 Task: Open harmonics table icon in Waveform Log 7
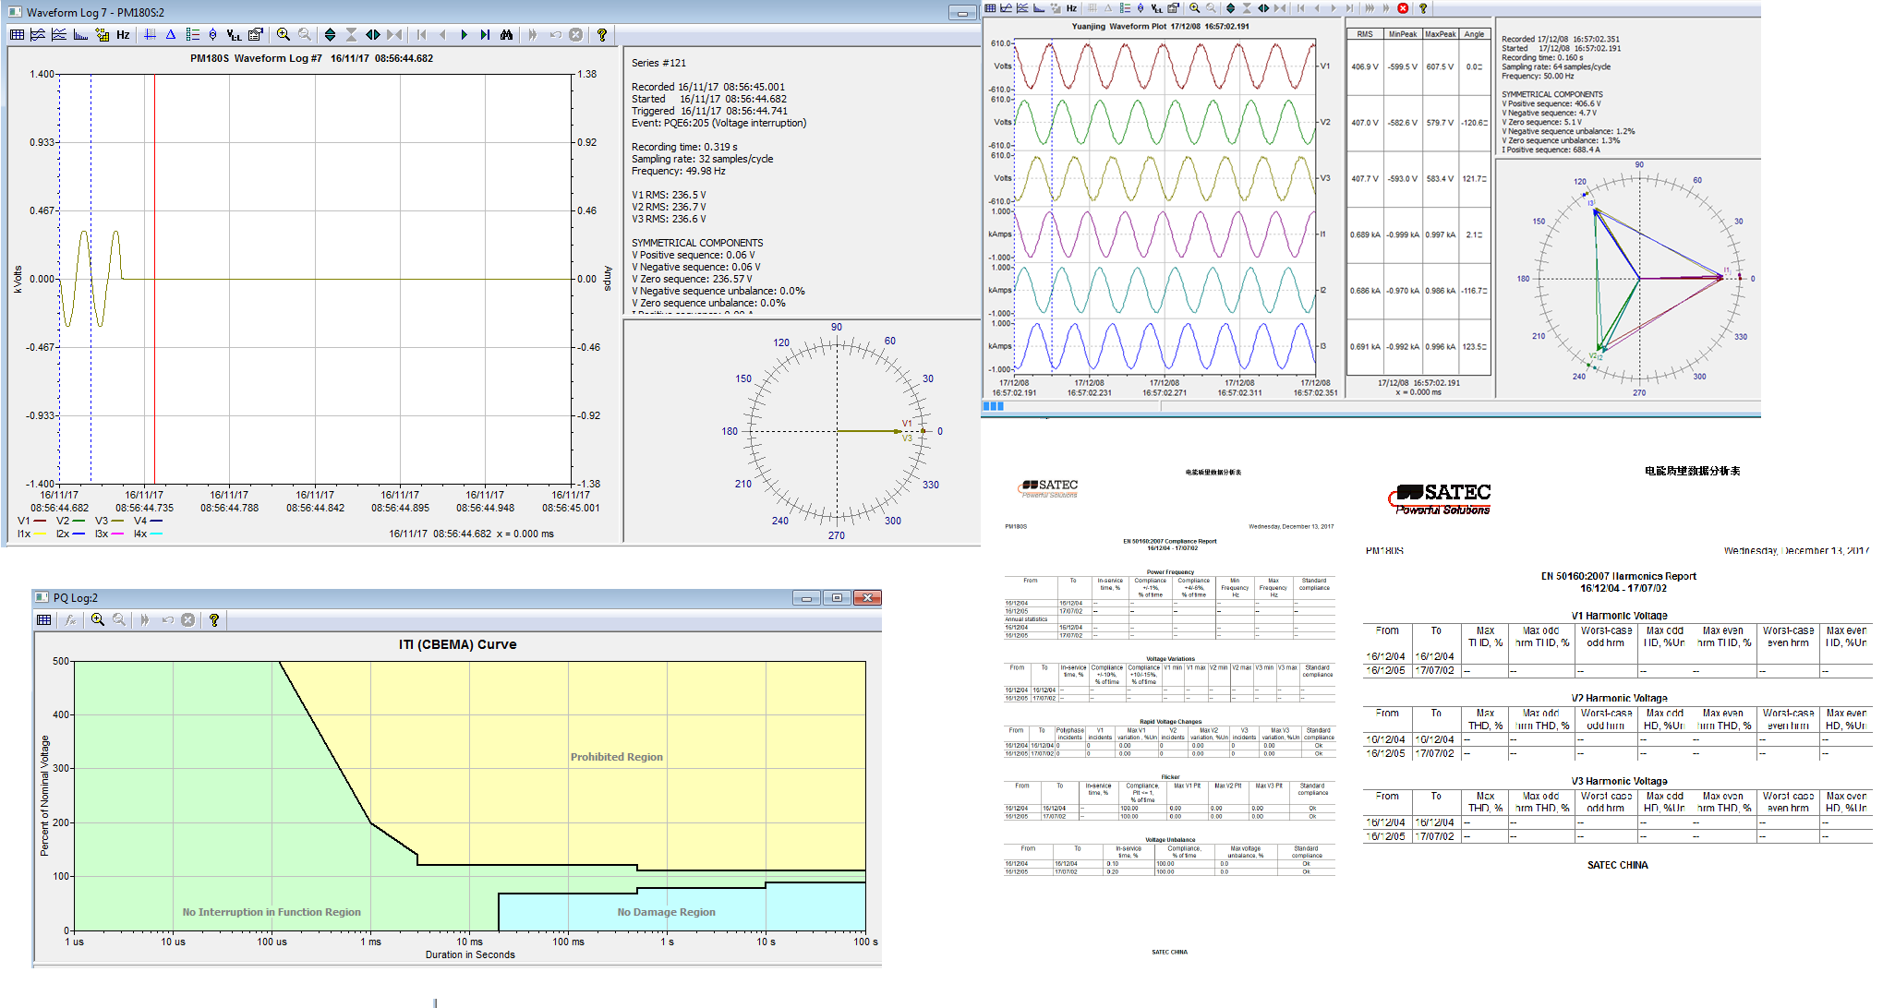click(x=102, y=35)
